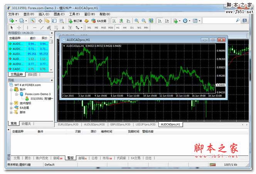Click the market watch scrollbar thumb
Screen dimensions: 256x174
click(51, 42)
